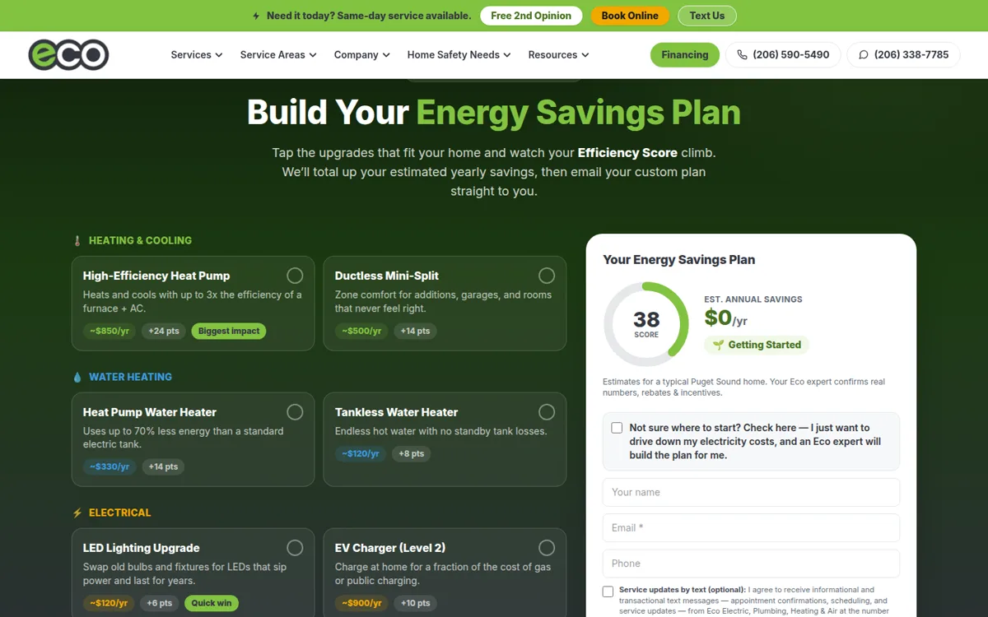Check the Service updates by text box
Screen dimensions: 988x617
608,591
